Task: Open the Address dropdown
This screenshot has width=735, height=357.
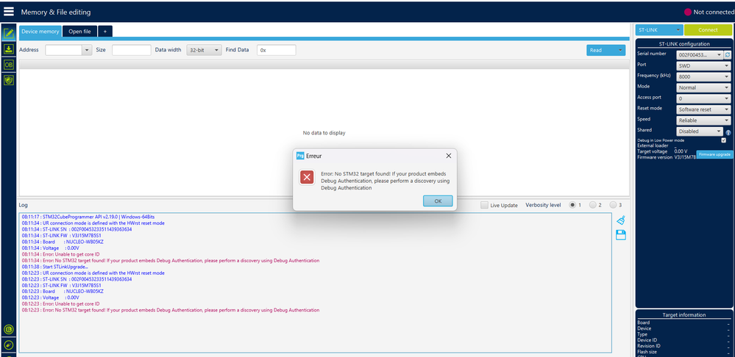Action: tap(87, 50)
